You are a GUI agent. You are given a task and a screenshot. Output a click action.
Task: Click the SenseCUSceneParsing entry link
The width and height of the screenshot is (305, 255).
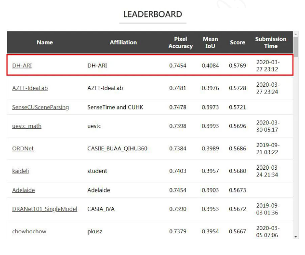pyautogui.click(x=40, y=107)
